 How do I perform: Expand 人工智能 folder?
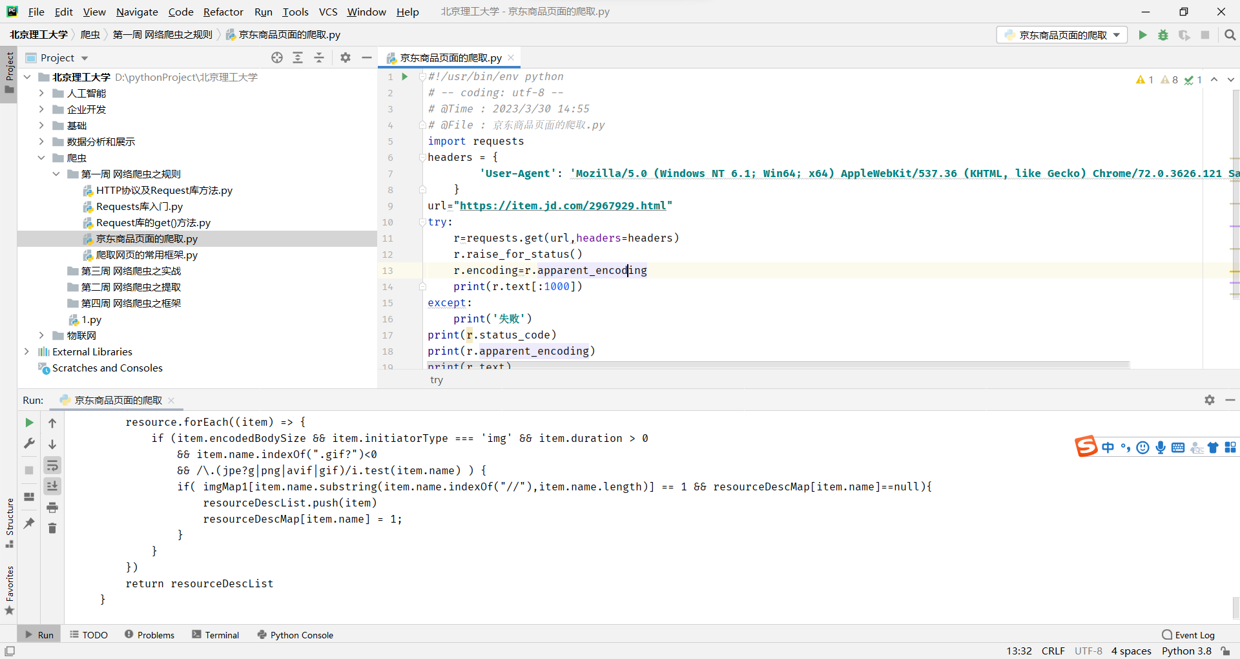click(x=41, y=93)
